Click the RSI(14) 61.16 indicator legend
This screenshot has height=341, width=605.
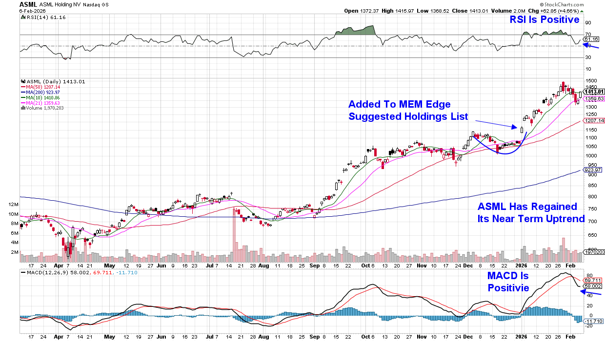point(44,17)
